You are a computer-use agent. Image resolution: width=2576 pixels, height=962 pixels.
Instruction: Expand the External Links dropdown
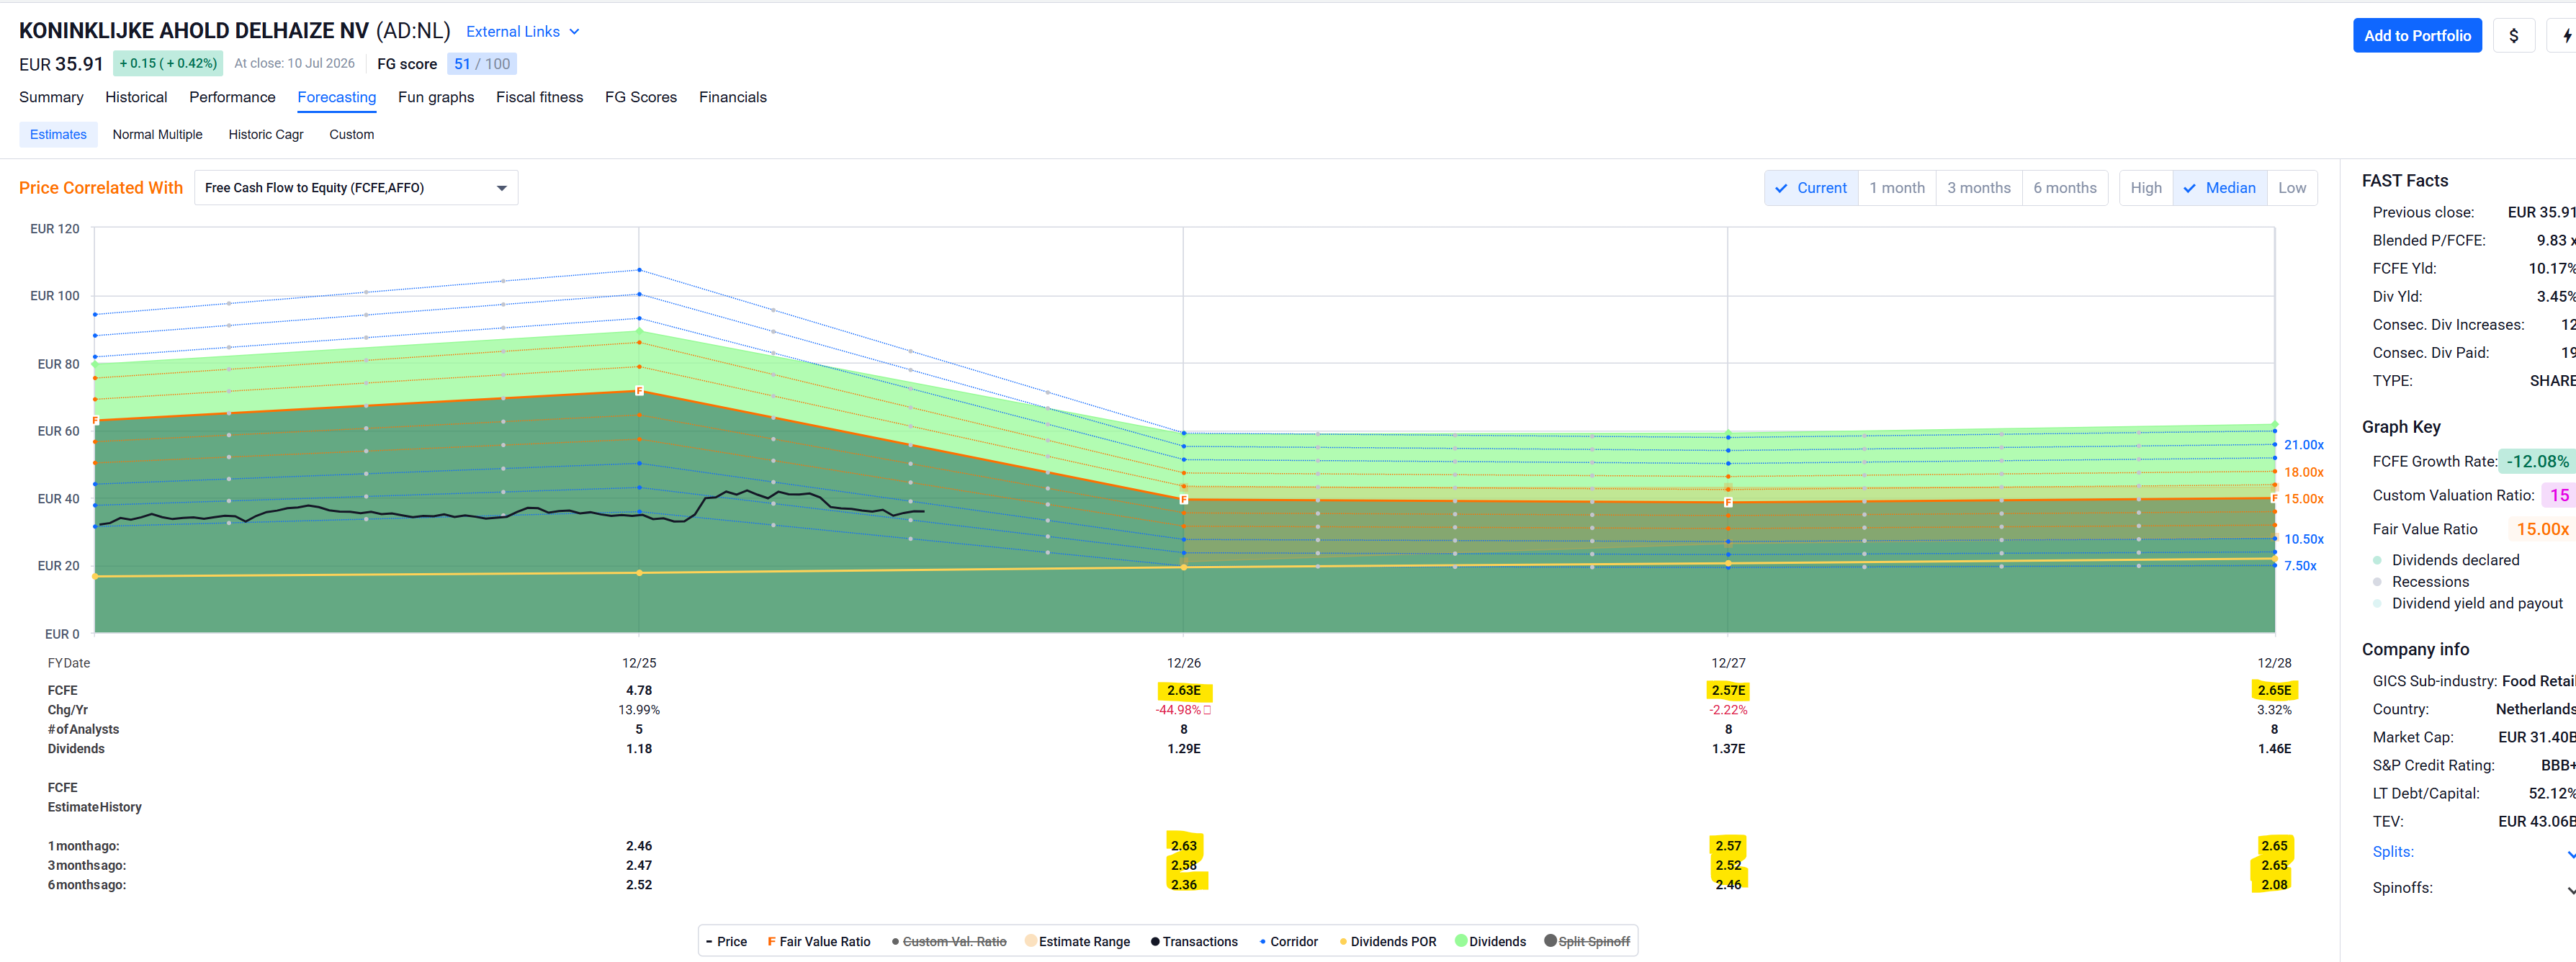coord(522,32)
